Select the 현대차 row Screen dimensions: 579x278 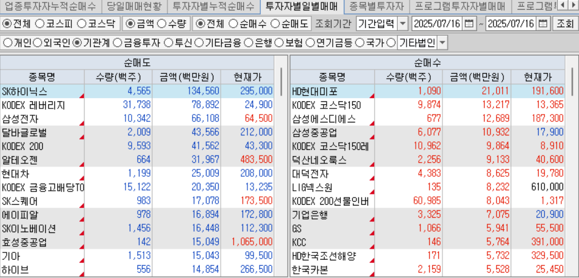(x=137, y=174)
